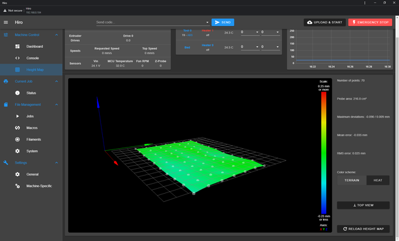The height and width of the screenshot is (241, 399).
Task: Click the Not secure warning icon
Action: 5,11
